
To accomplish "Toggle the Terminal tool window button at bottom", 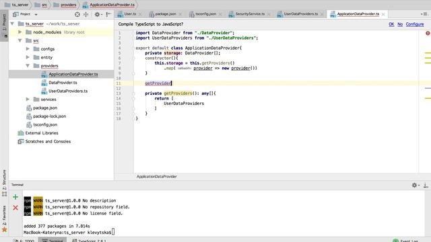I will pos(53,241).
